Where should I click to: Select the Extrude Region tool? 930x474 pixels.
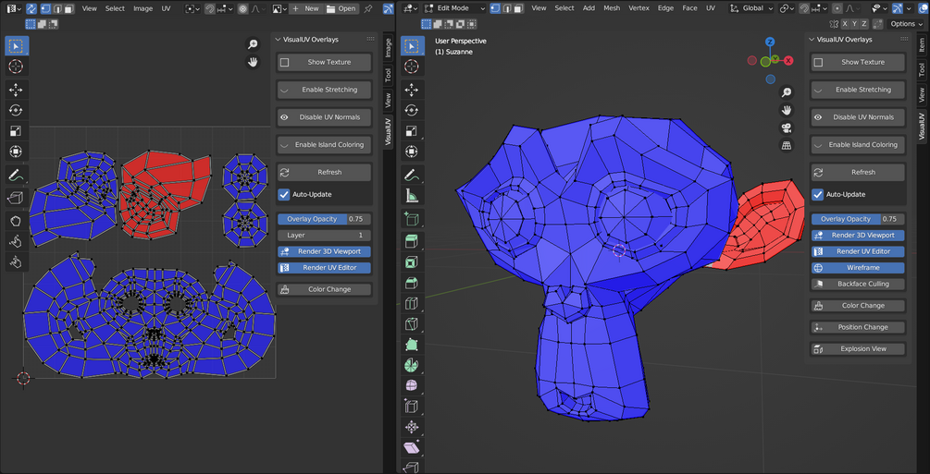[412, 242]
